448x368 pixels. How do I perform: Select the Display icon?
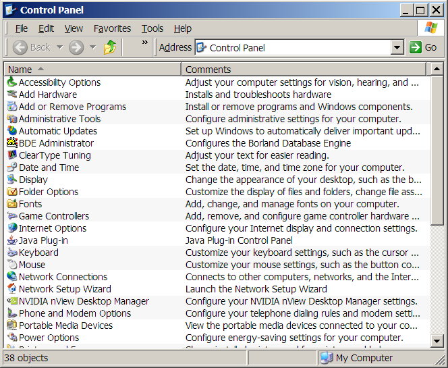[12, 180]
